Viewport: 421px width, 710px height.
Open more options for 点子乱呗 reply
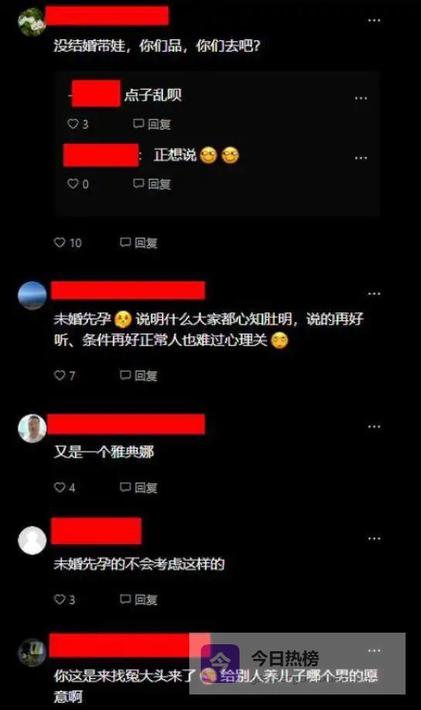(361, 98)
